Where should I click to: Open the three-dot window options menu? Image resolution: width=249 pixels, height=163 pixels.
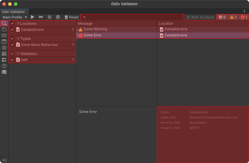tap(244, 11)
